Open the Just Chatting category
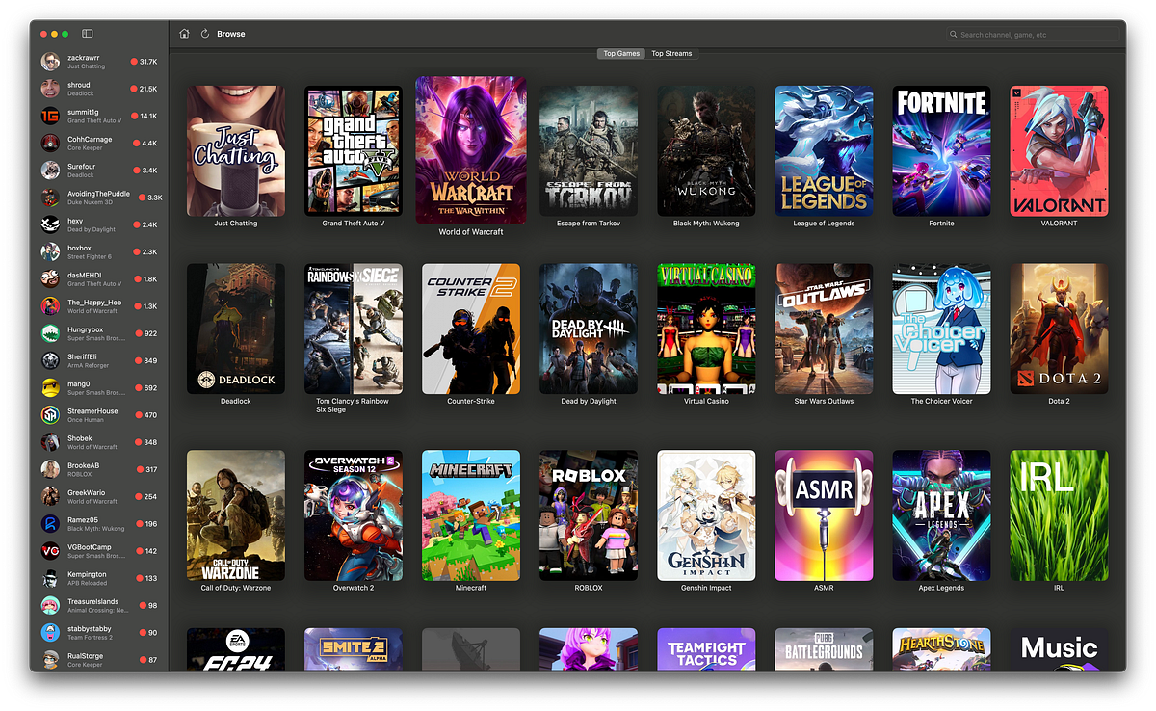Screen dimensions: 1156x711 [x=235, y=150]
